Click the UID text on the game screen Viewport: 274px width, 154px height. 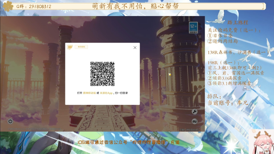pyautogui.click(x=189, y=130)
